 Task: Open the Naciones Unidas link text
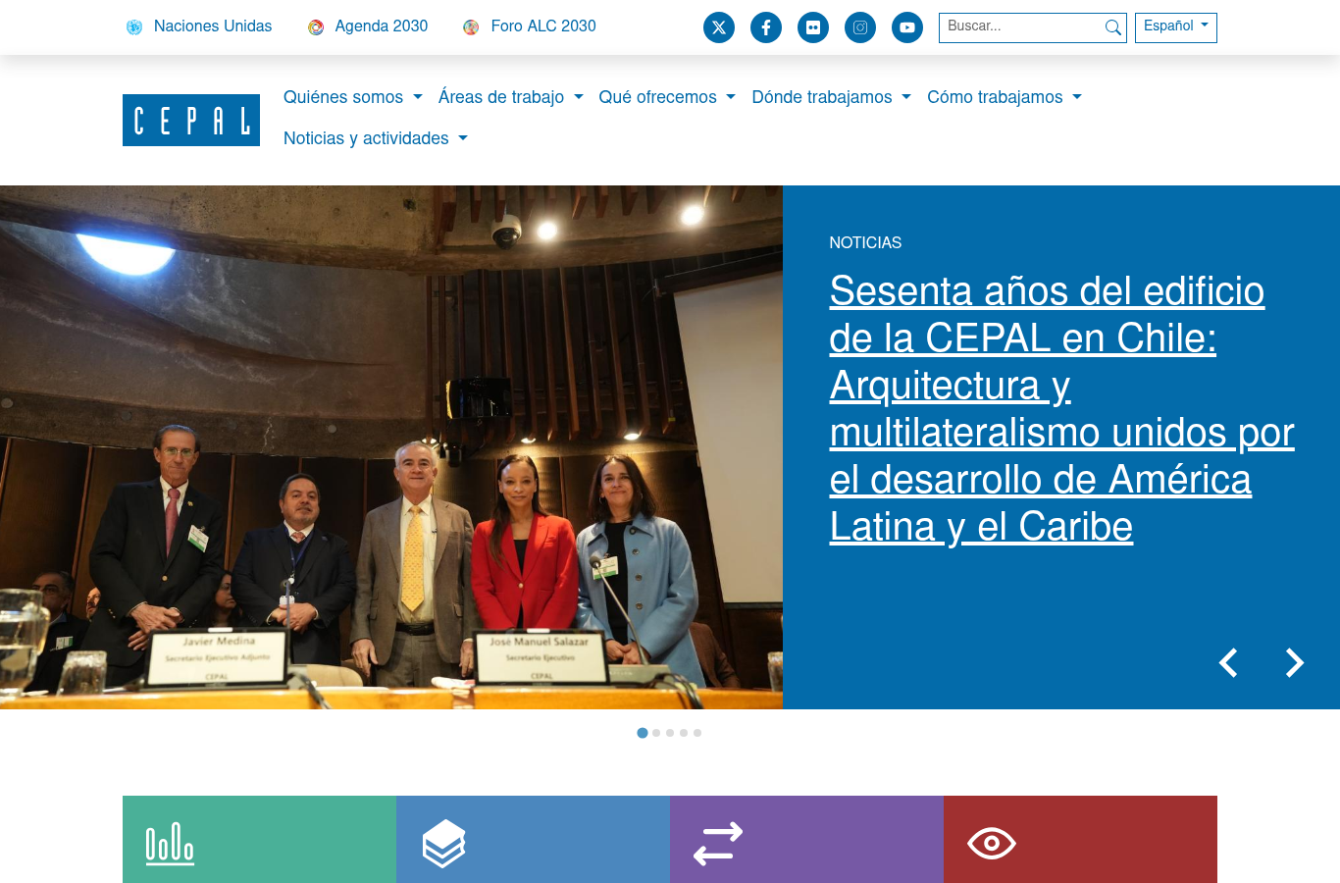[x=213, y=26]
